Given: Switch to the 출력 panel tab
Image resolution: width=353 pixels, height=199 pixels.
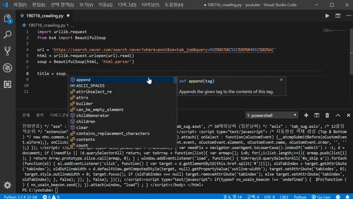Looking at the screenshot, I should click(x=40, y=116).
